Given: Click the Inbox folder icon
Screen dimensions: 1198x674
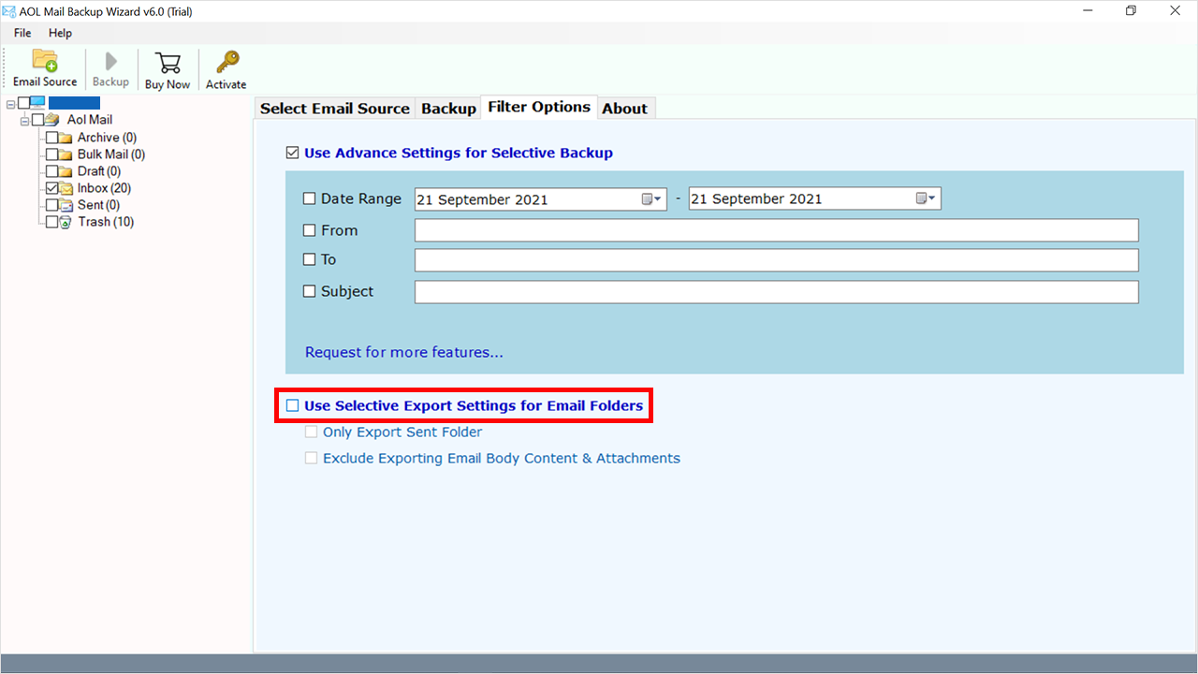Looking at the screenshot, I should pyautogui.click(x=66, y=188).
